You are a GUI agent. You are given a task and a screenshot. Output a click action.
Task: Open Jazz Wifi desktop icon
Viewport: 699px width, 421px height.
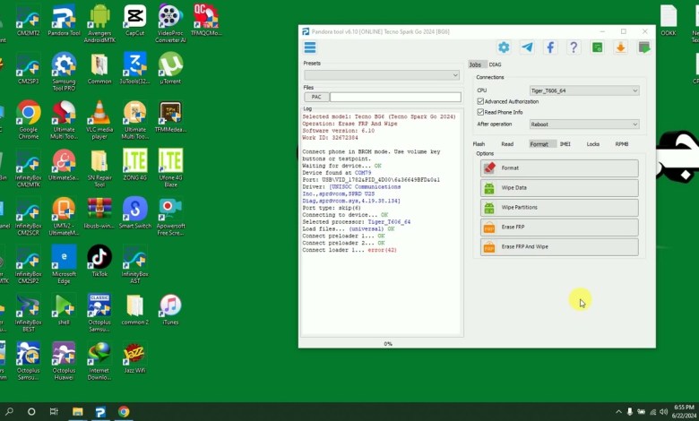(x=134, y=357)
